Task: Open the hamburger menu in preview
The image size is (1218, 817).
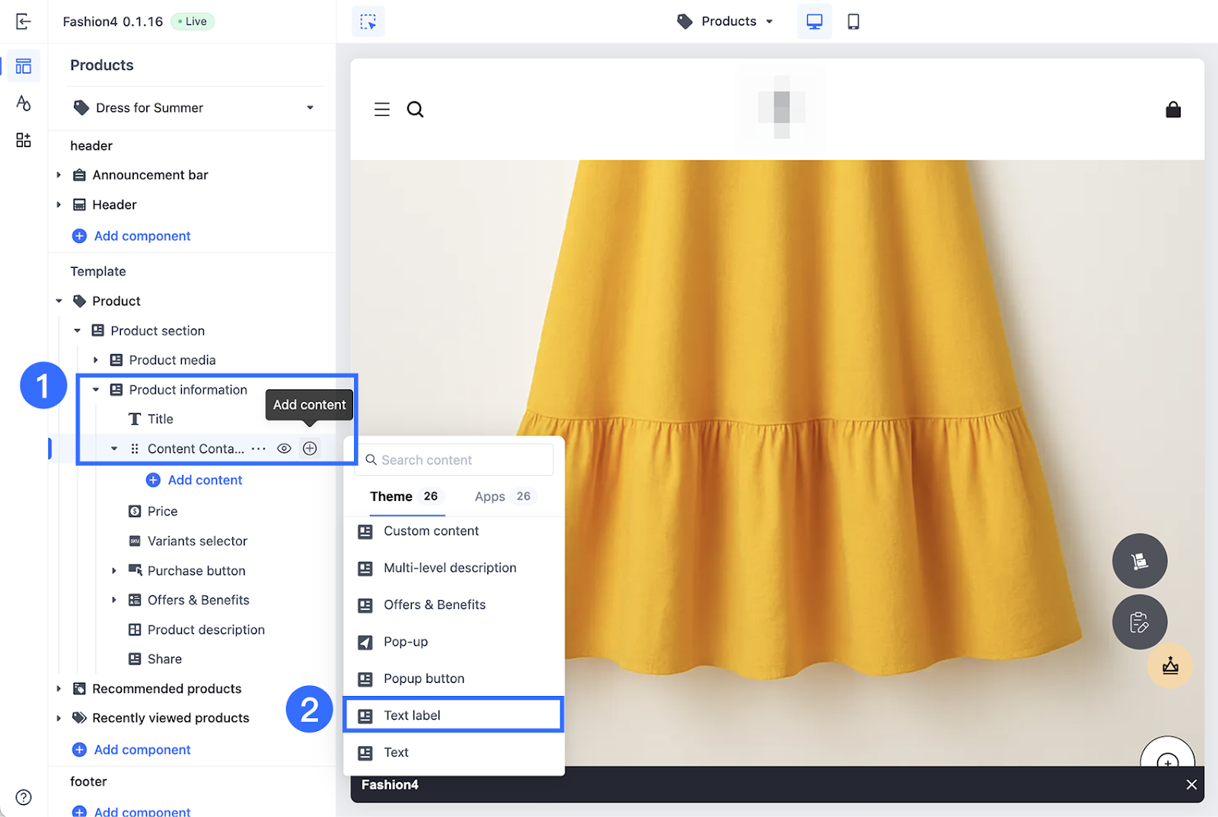Action: (382, 110)
